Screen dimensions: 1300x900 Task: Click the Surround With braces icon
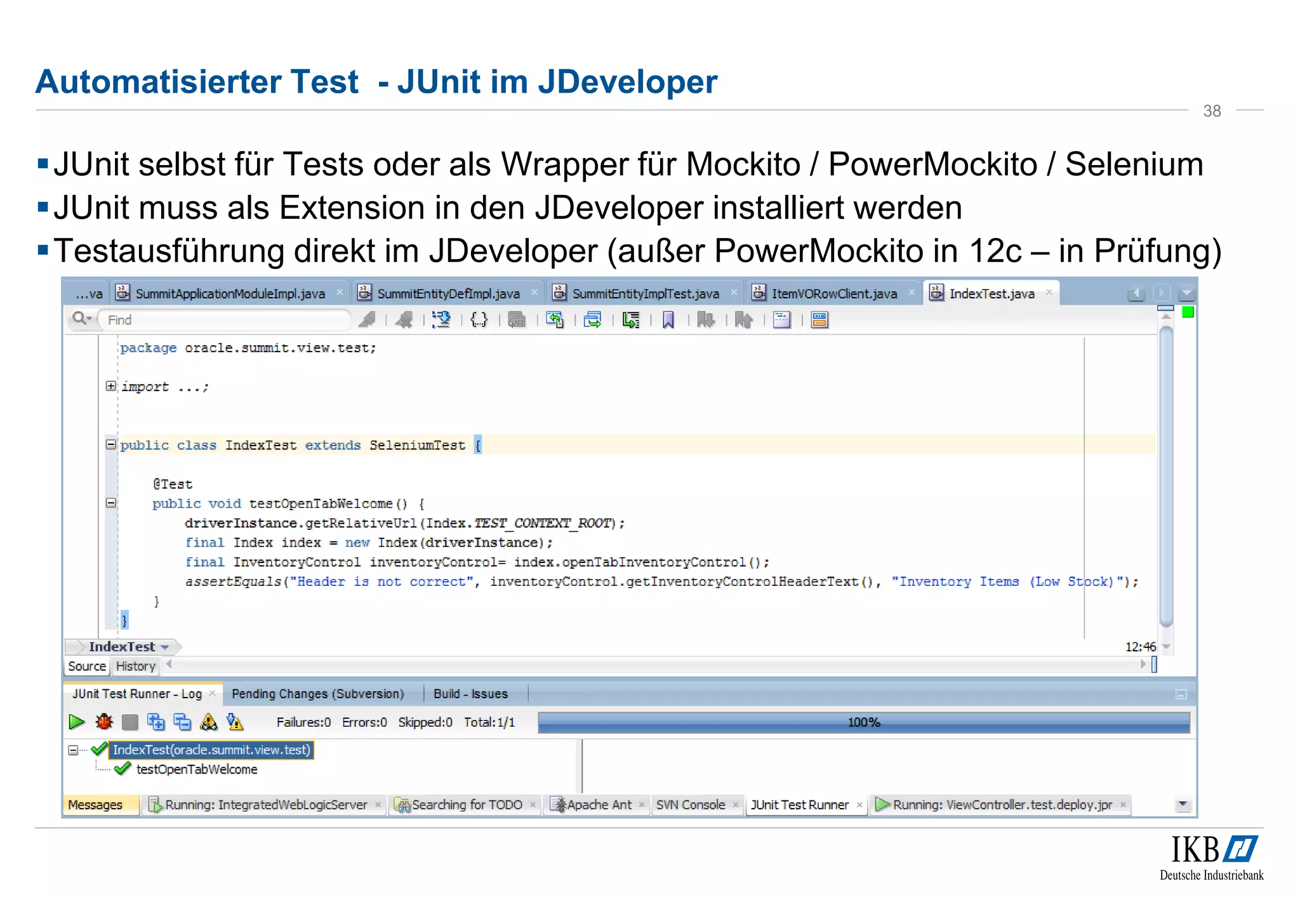479,320
